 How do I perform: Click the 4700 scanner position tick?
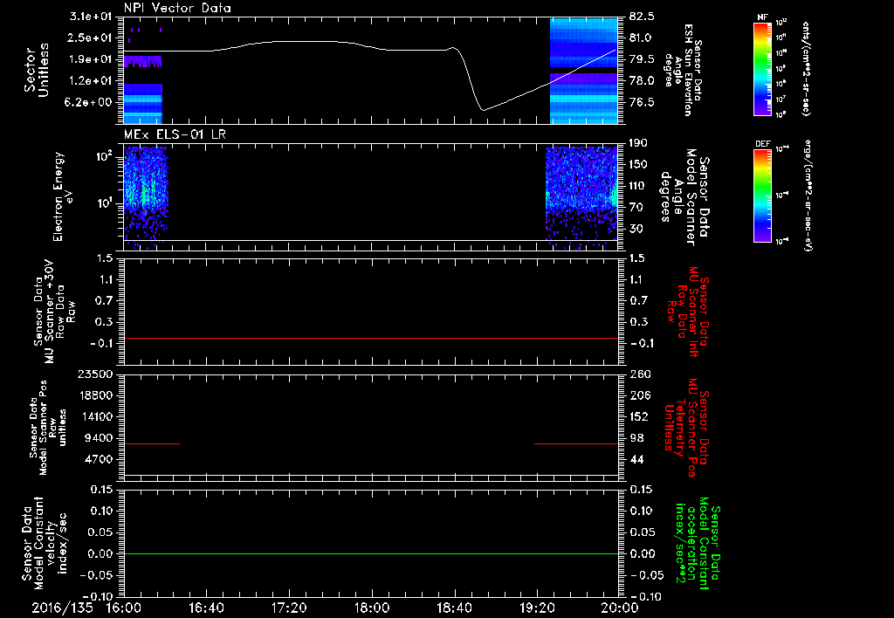point(98,460)
